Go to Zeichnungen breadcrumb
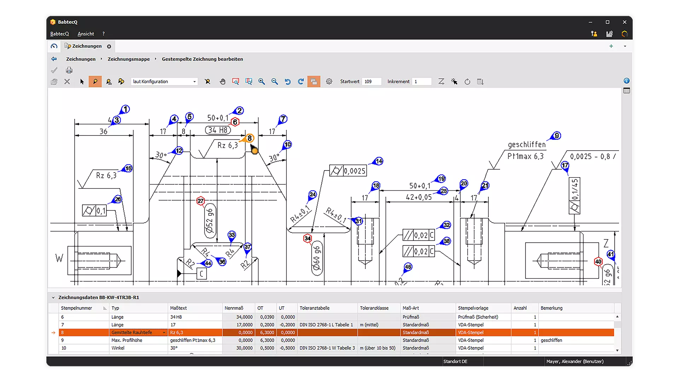 click(81, 59)
